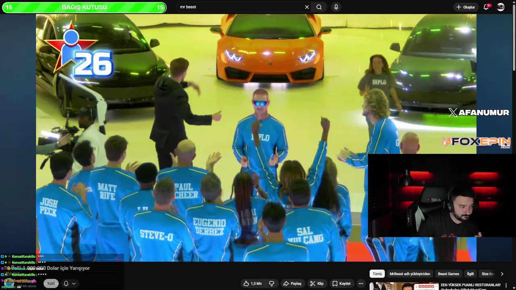This screenshot has height=290, width=516.
Task: Select the Tümü filter chip
Action: click(377, 274)
